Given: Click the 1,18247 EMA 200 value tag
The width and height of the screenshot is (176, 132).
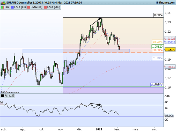Looking at the screenshot, I should click(170, 67).
